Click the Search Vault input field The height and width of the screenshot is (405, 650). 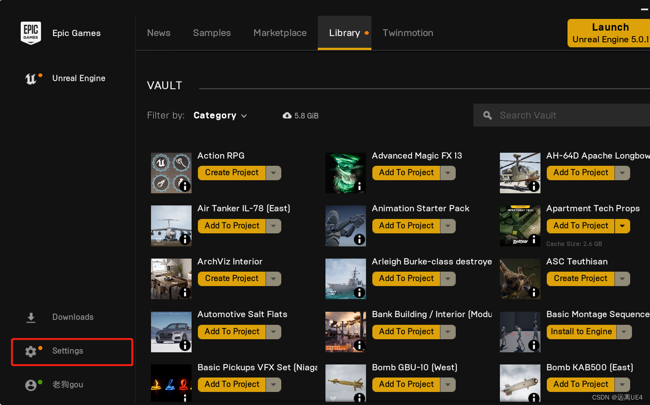tap(562, 115)
